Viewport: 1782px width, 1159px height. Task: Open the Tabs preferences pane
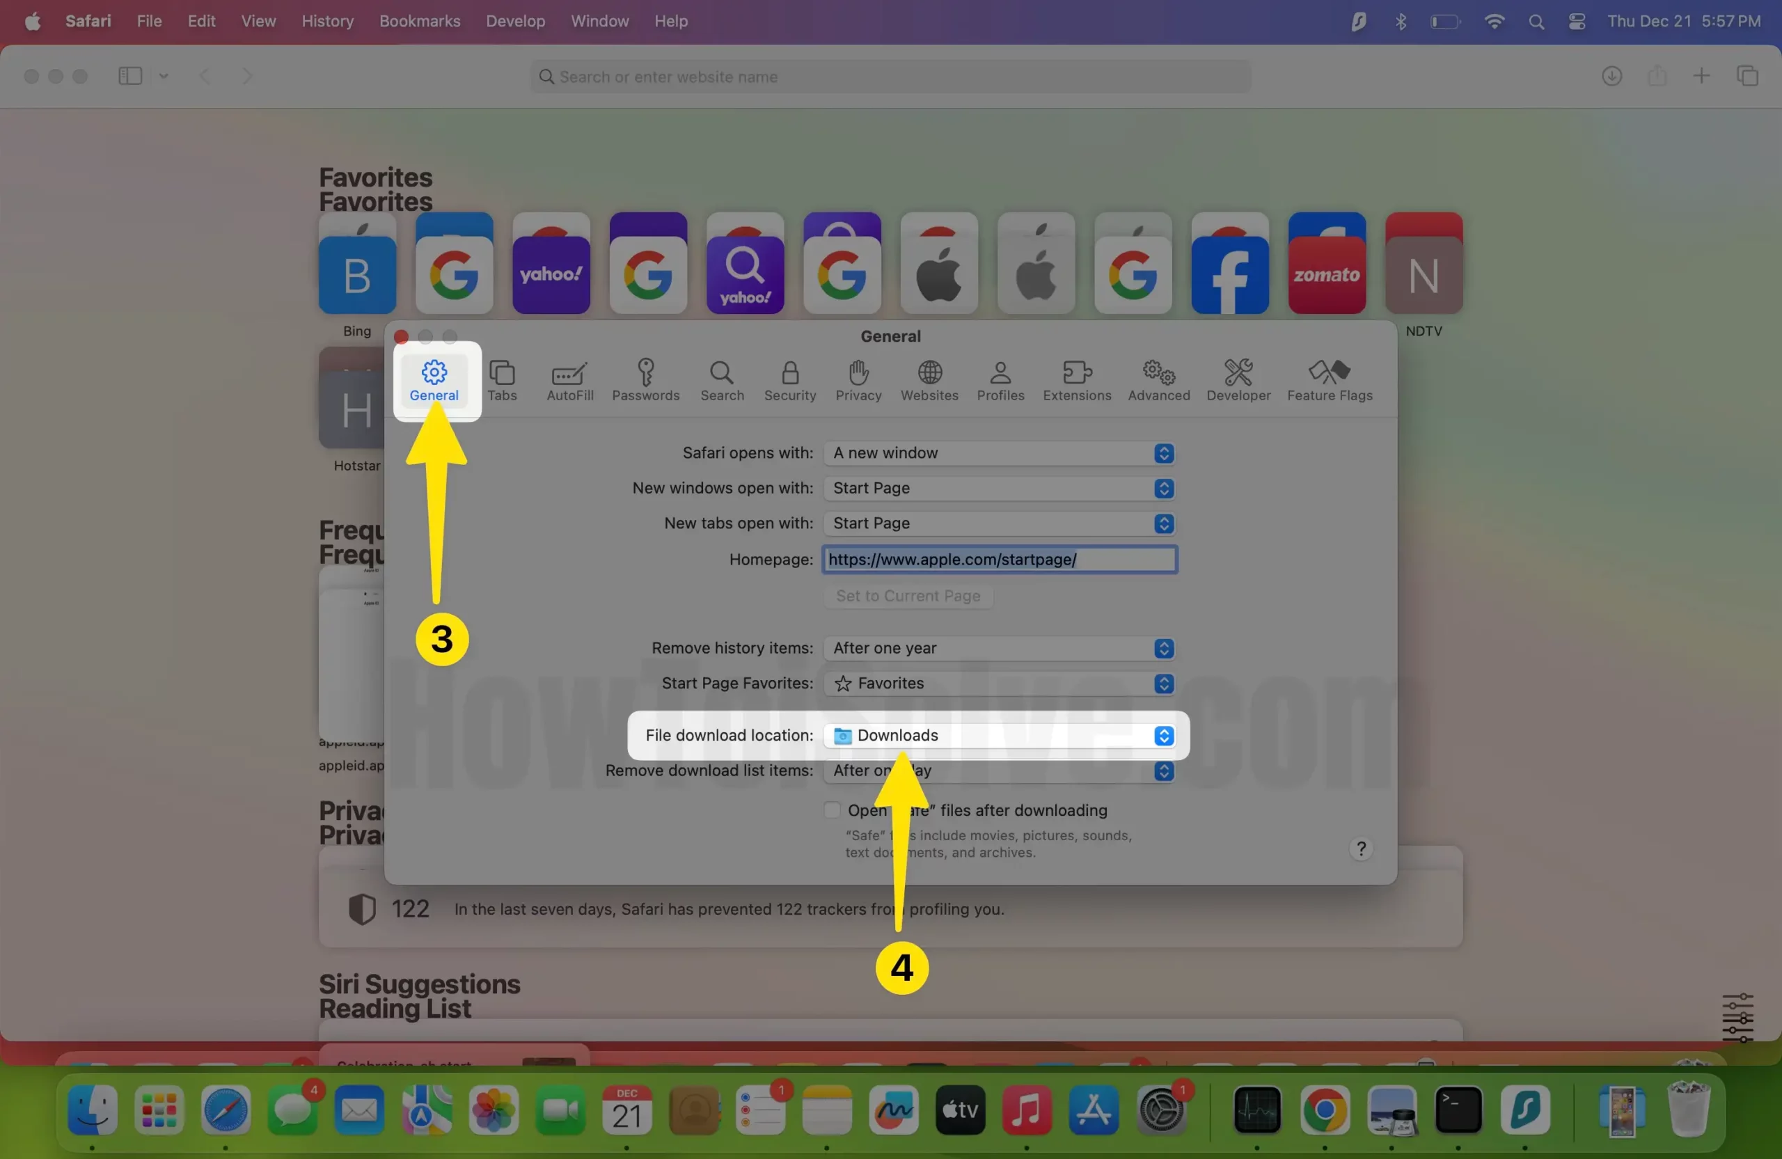pyautogui.click(x=502, y=380)
